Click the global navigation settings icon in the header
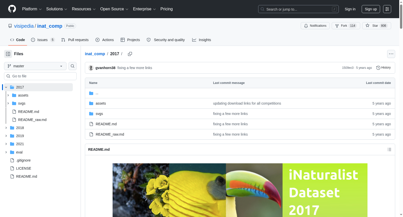The height and width of the screenshot is (217, 403). click(387, 9)
